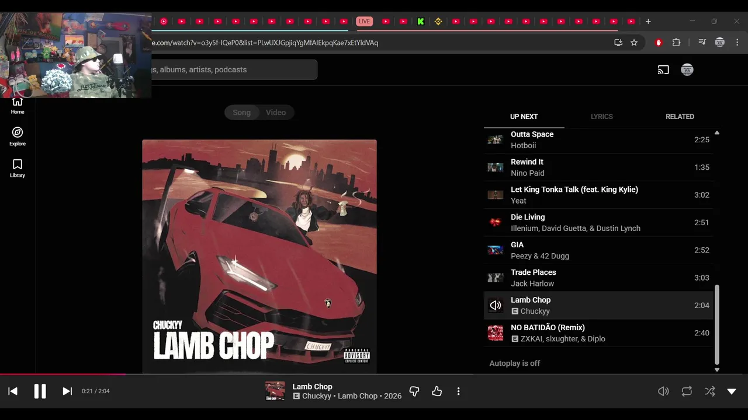Click the NO BATIDÃO red thumbnail
The height and width of the screenshot is (420, 748).
click(x=496, y=333)
